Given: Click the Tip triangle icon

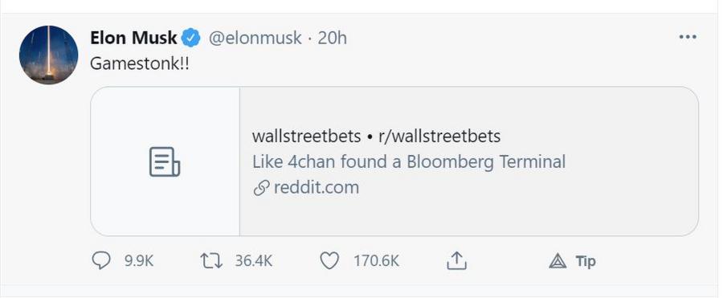Looking at the screenshot, I should click(558, 262).
